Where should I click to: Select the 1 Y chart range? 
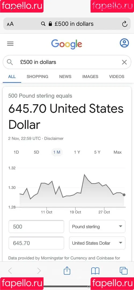(x=77, y=152)
